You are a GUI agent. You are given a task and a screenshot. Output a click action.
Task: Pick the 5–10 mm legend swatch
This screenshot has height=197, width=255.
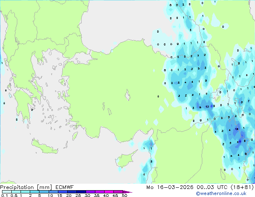point(44,192)
